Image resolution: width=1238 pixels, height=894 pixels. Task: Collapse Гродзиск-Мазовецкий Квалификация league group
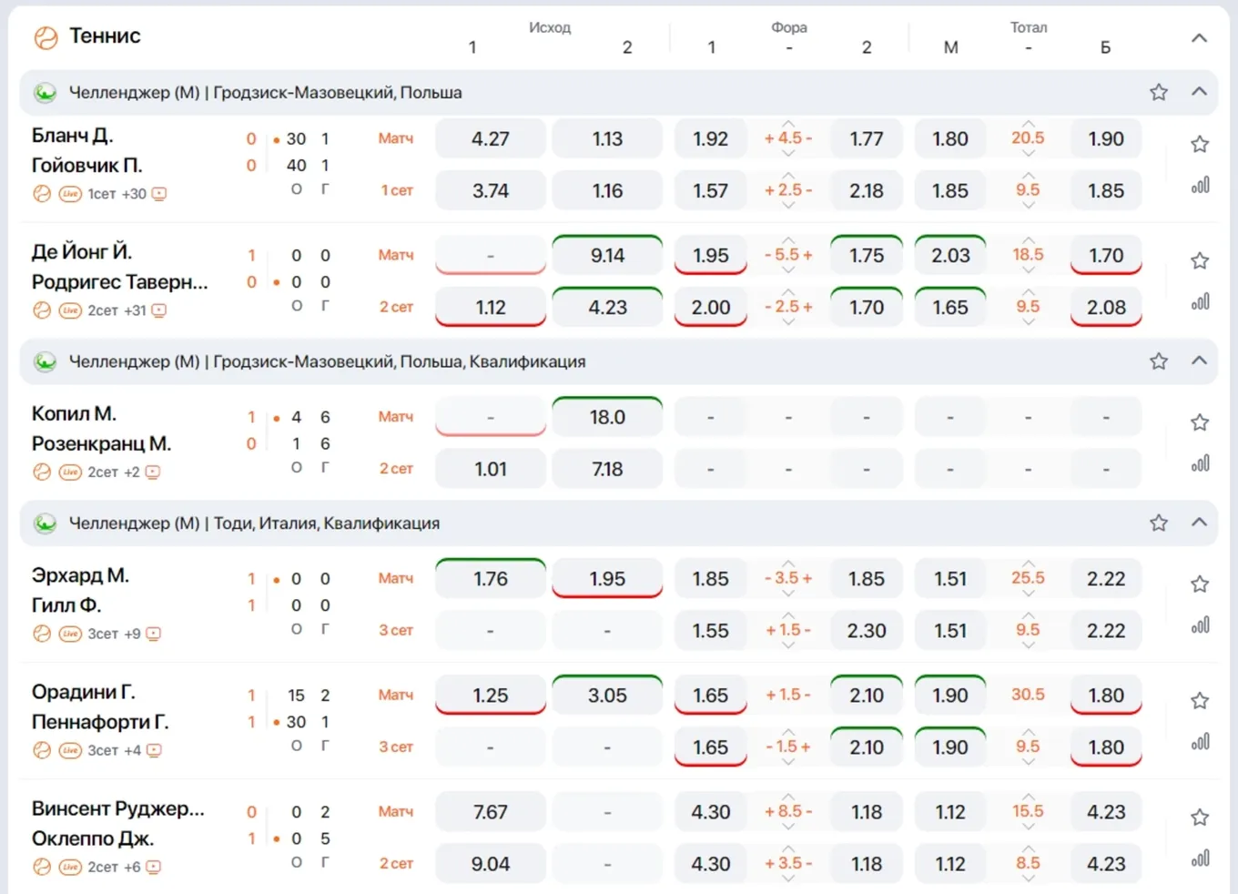pyautogui.click(x=1199, y=361)
